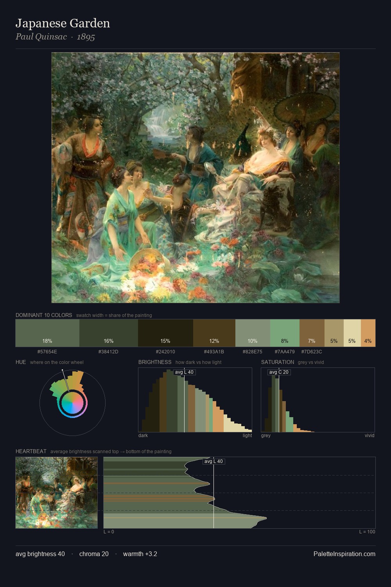Click 'chroma 20' in footer
This screenshot has height=587, width=391.
94,554
